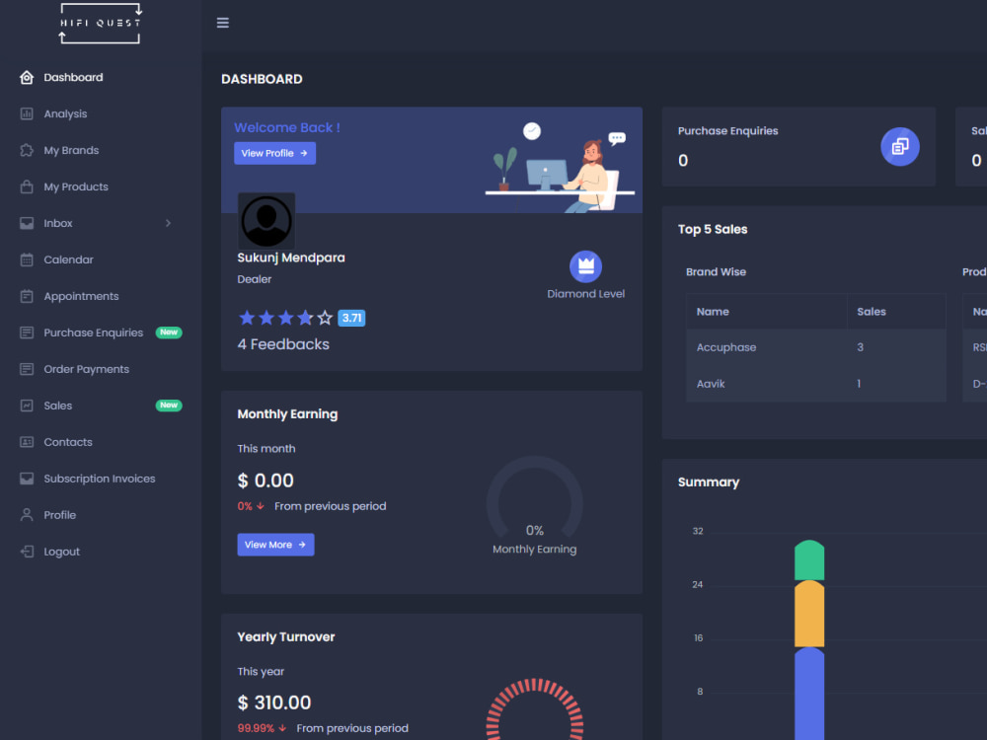
Task: Click the 99.99% decrease indicator
Action: 262,729
